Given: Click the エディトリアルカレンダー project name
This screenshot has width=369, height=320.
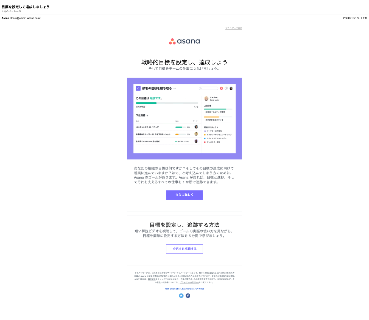Looking at the screenshot, I should tap(217, 138).
